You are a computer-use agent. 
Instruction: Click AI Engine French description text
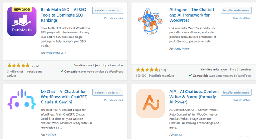[x=193, y=34]
